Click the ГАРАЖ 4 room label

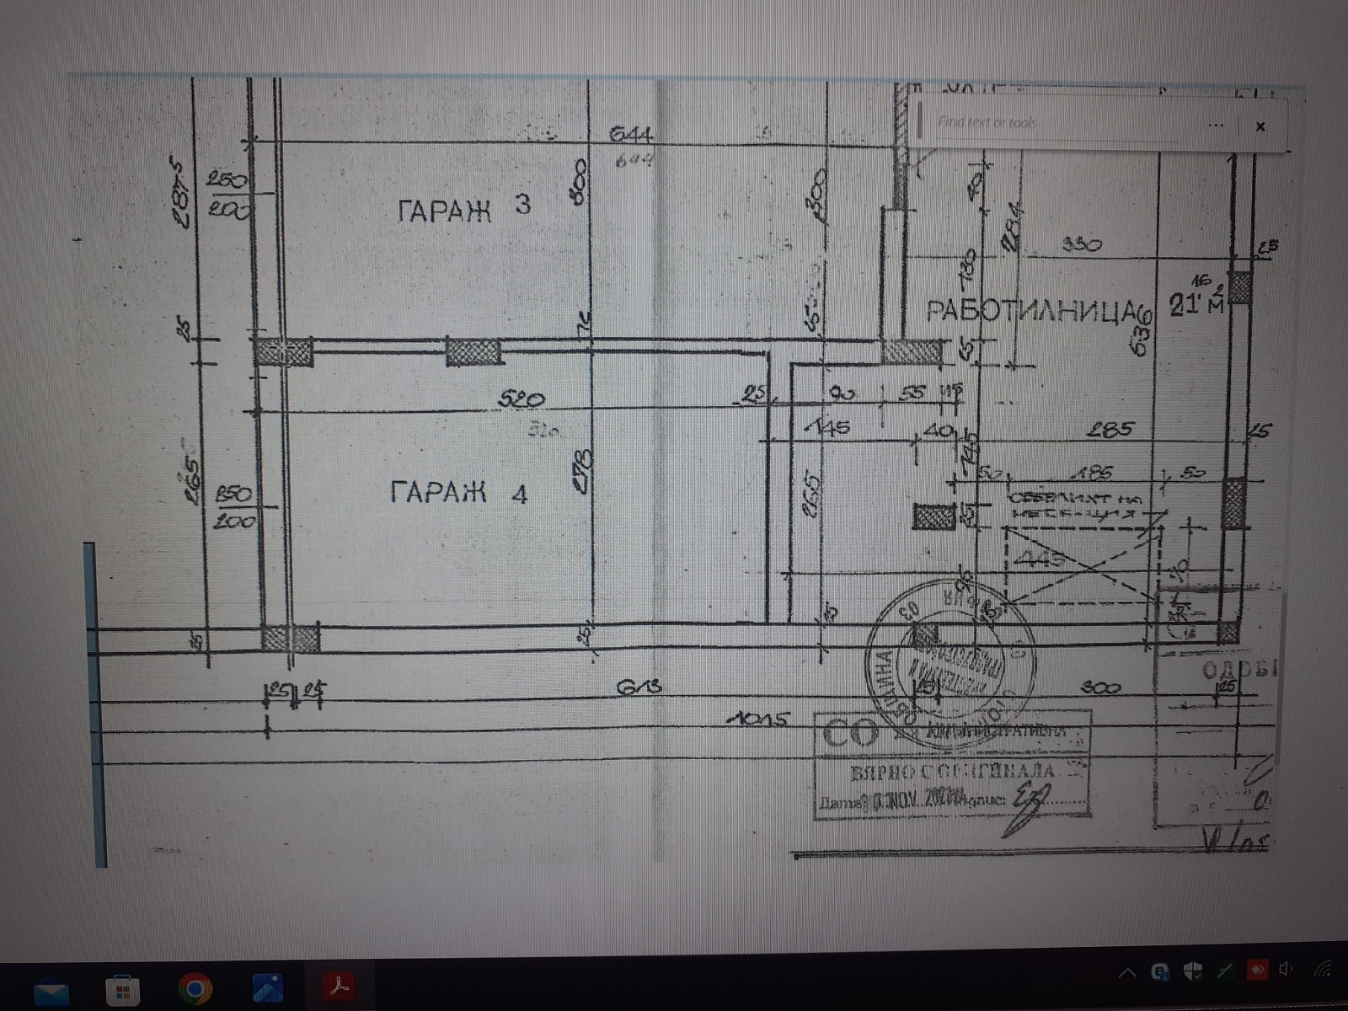(x=459, y=492)
